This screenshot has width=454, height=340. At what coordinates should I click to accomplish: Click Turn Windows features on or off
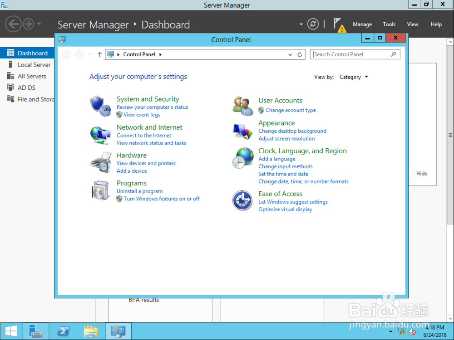pos(162,199)
